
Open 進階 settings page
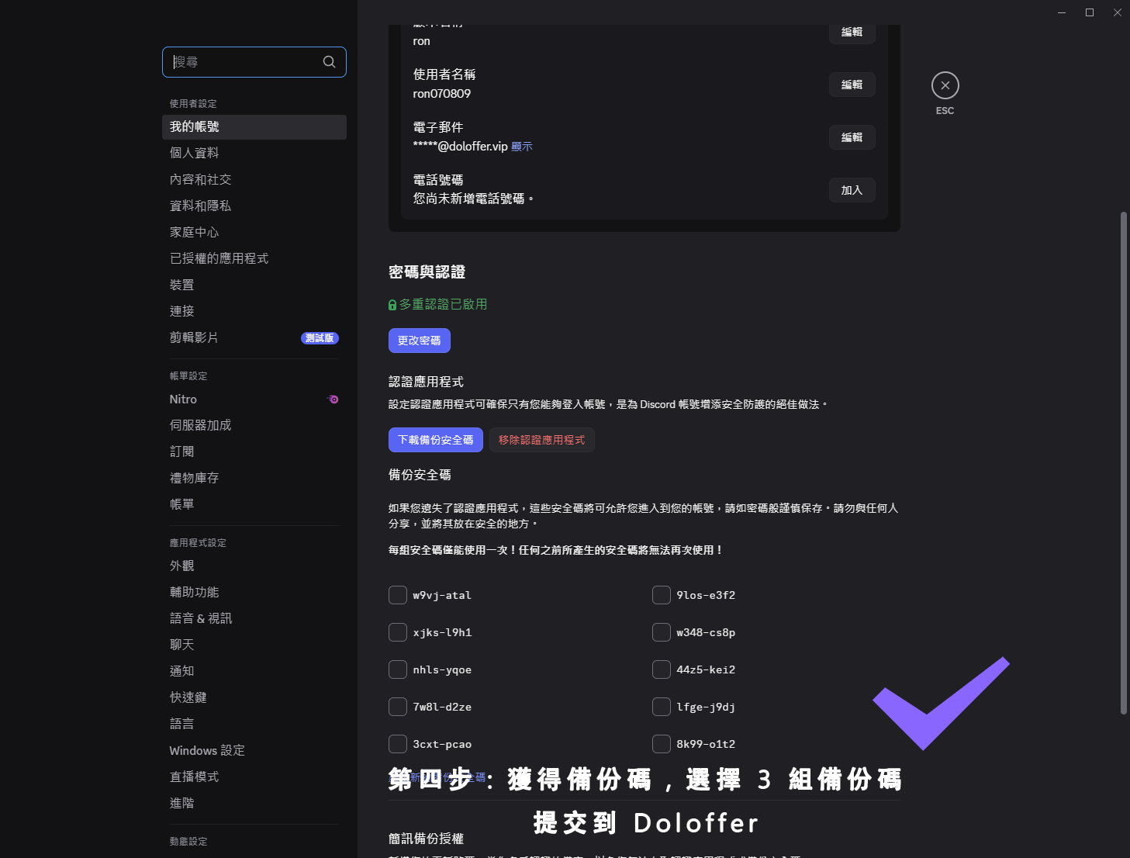tap(254, 804)
